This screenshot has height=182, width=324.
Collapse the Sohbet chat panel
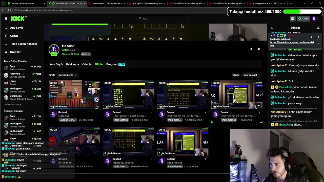[272, 28]
